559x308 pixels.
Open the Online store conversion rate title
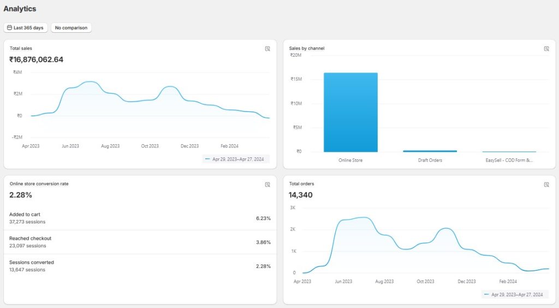pyautogui.click(x=39, y=184)
